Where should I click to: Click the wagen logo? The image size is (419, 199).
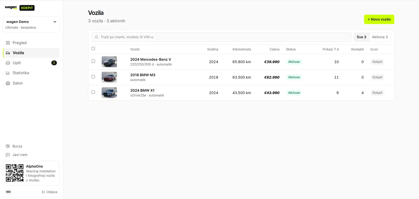[11, 8]
